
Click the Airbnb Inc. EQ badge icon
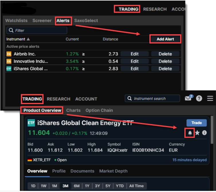click(x=9, y=54)
